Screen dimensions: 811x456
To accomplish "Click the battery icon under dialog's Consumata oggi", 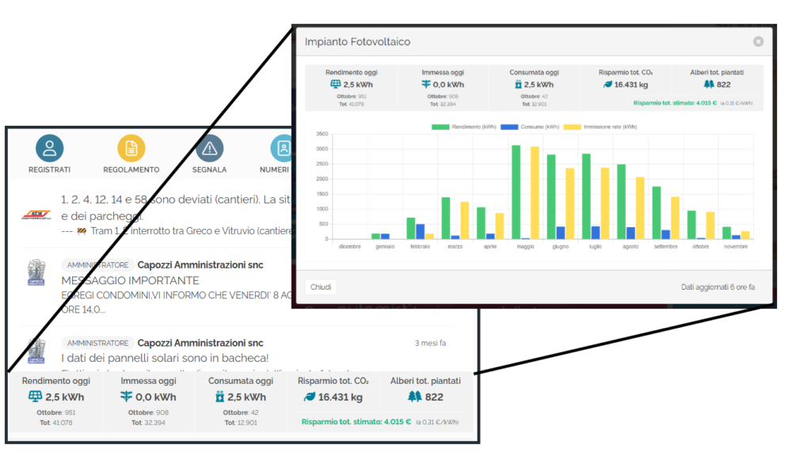I will (x=518, y=84).
